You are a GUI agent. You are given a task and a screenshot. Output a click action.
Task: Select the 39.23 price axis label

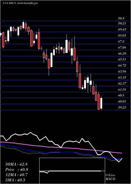[x=122, y=107]
